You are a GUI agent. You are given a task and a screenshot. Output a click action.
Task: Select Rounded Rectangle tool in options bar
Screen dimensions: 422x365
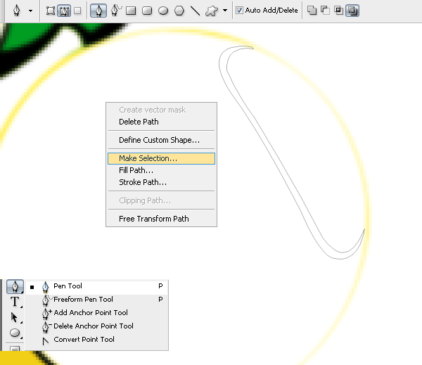(x=147, y=11)
